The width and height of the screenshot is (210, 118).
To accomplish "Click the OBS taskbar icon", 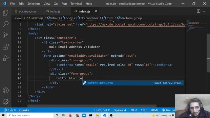I will coord(111,115).
